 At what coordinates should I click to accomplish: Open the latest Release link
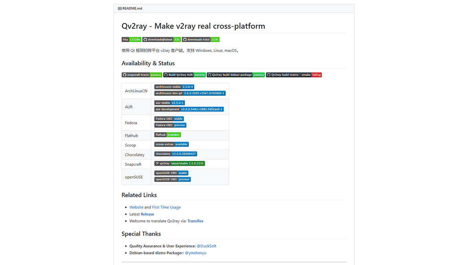(x=147, y=214)
